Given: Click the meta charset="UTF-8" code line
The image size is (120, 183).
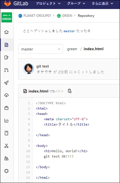Looking at the screenshot, I should tap(66, 119).
